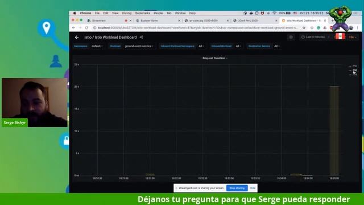364x205 pixels.
Task: Open the Namespace 'default' dropdown
Action: [x=97, y=46]
